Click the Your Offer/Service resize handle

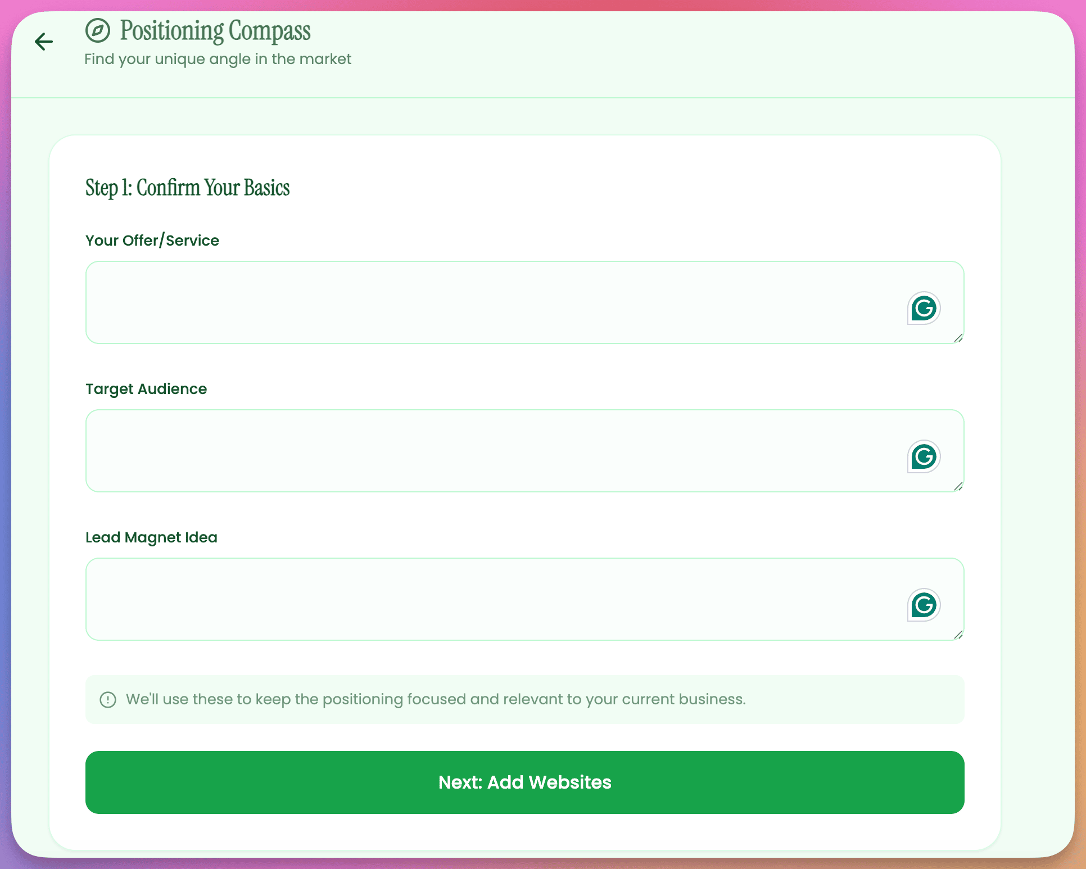coord(958,338)
